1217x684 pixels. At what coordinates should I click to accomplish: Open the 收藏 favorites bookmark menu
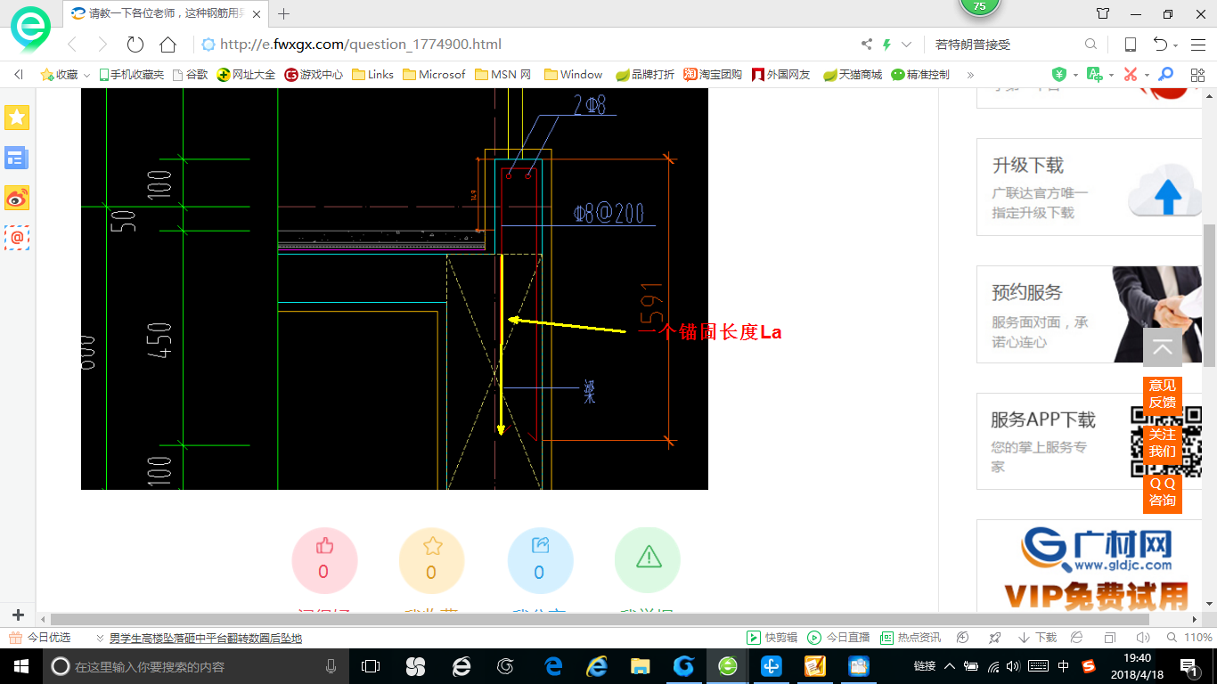click(65, 75)
